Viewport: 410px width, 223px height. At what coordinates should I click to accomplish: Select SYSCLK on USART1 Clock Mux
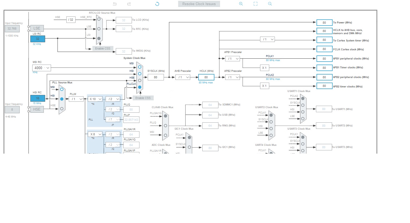click(303, 105)
